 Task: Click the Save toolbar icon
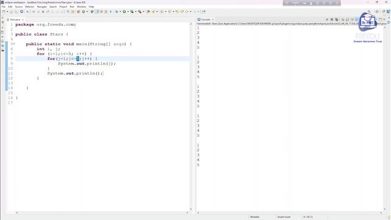(11, 12)
